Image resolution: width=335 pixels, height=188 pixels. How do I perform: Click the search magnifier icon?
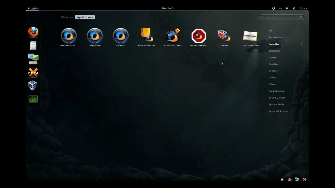pos(301,17)
